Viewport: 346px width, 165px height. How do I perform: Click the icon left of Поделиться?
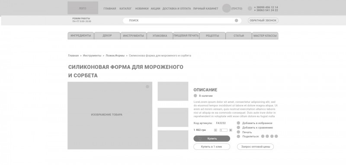[x=238, y=136]
